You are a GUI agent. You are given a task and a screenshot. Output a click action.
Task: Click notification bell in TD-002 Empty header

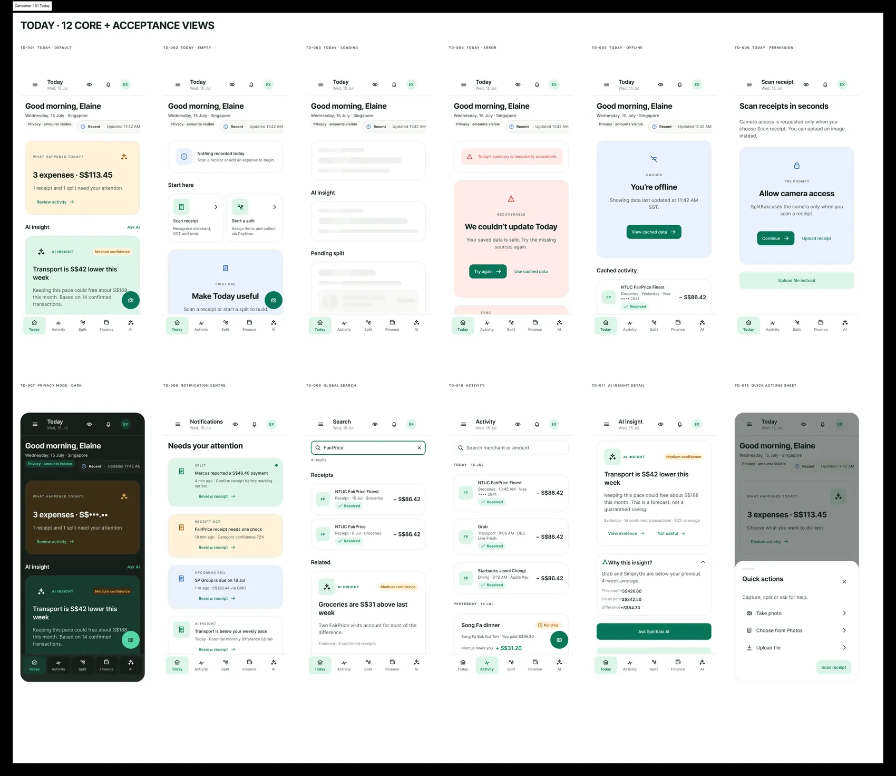tap(251, 84)
